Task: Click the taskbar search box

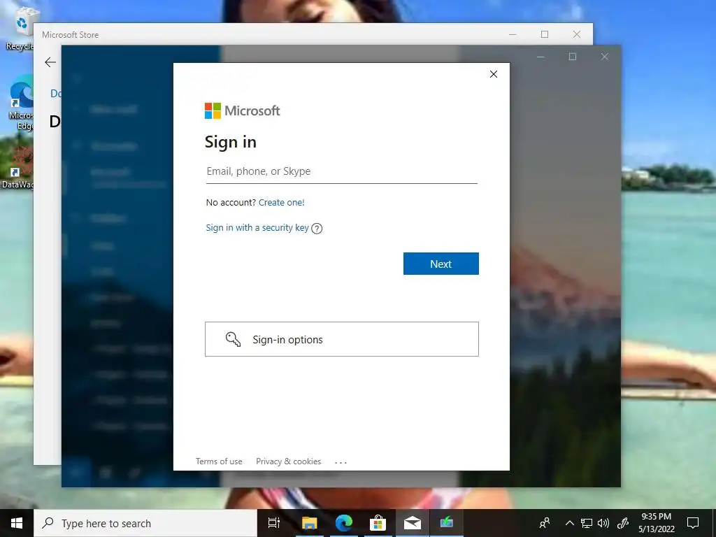Action: [145, 523]
